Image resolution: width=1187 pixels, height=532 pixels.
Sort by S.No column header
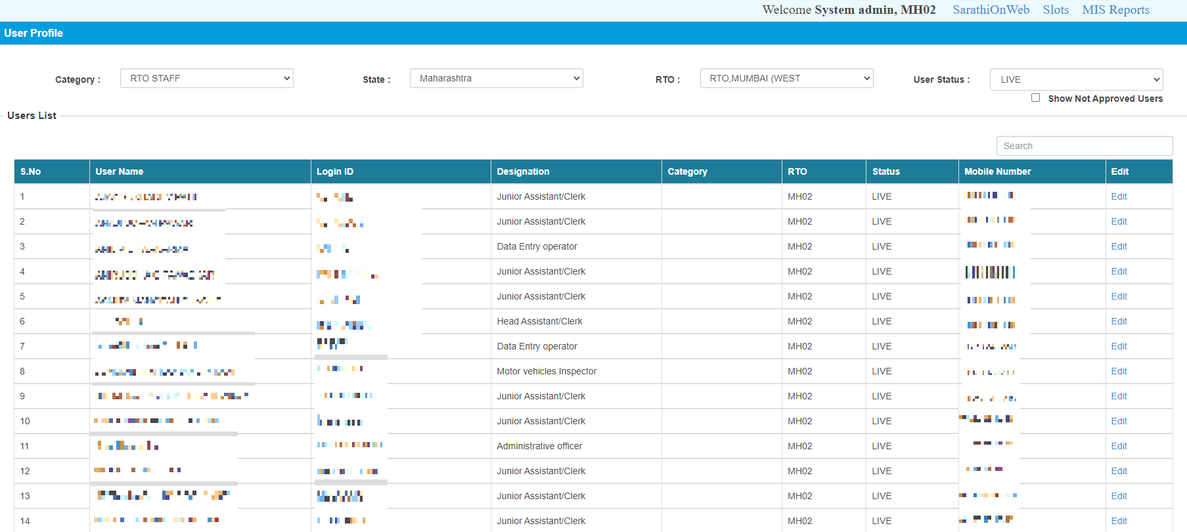[x=31, y=171]
